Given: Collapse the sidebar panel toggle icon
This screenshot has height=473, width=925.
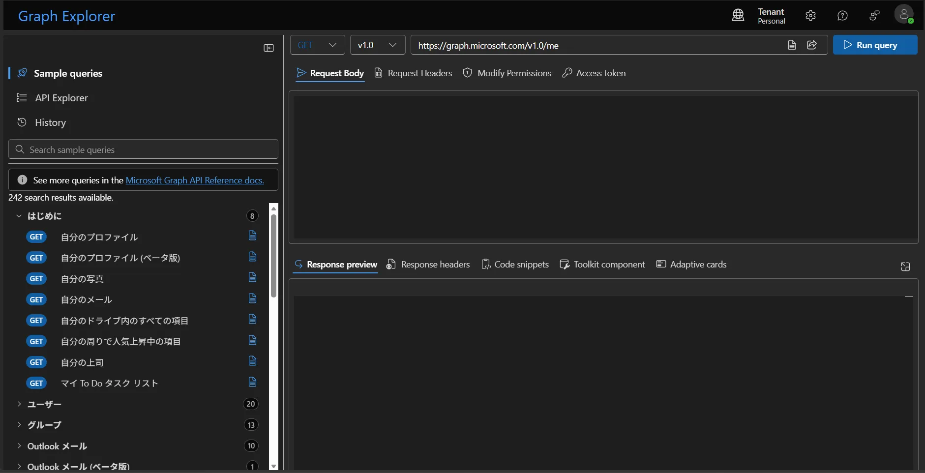Looking at the screenshot, I should click(269, 48).
